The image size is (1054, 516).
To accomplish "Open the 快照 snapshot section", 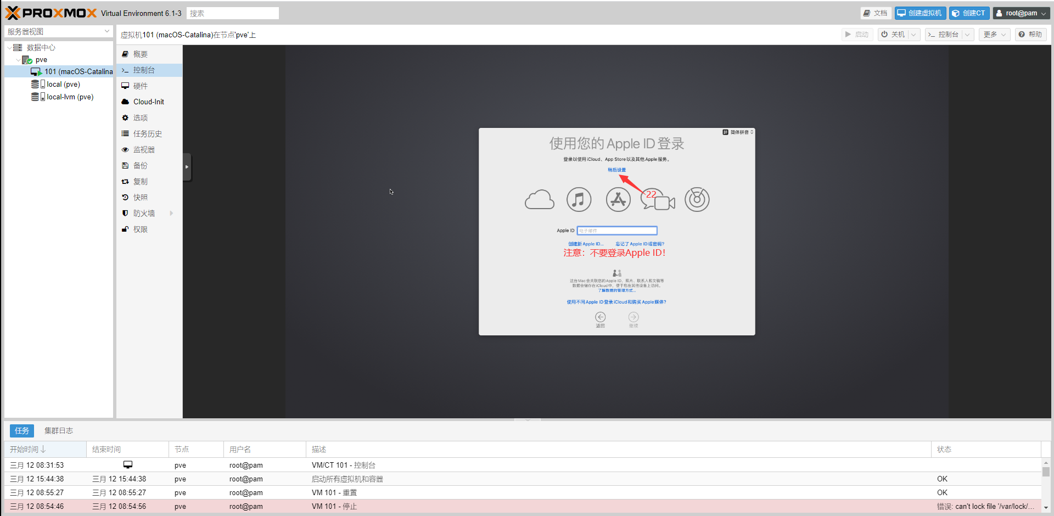I will 141,198.
